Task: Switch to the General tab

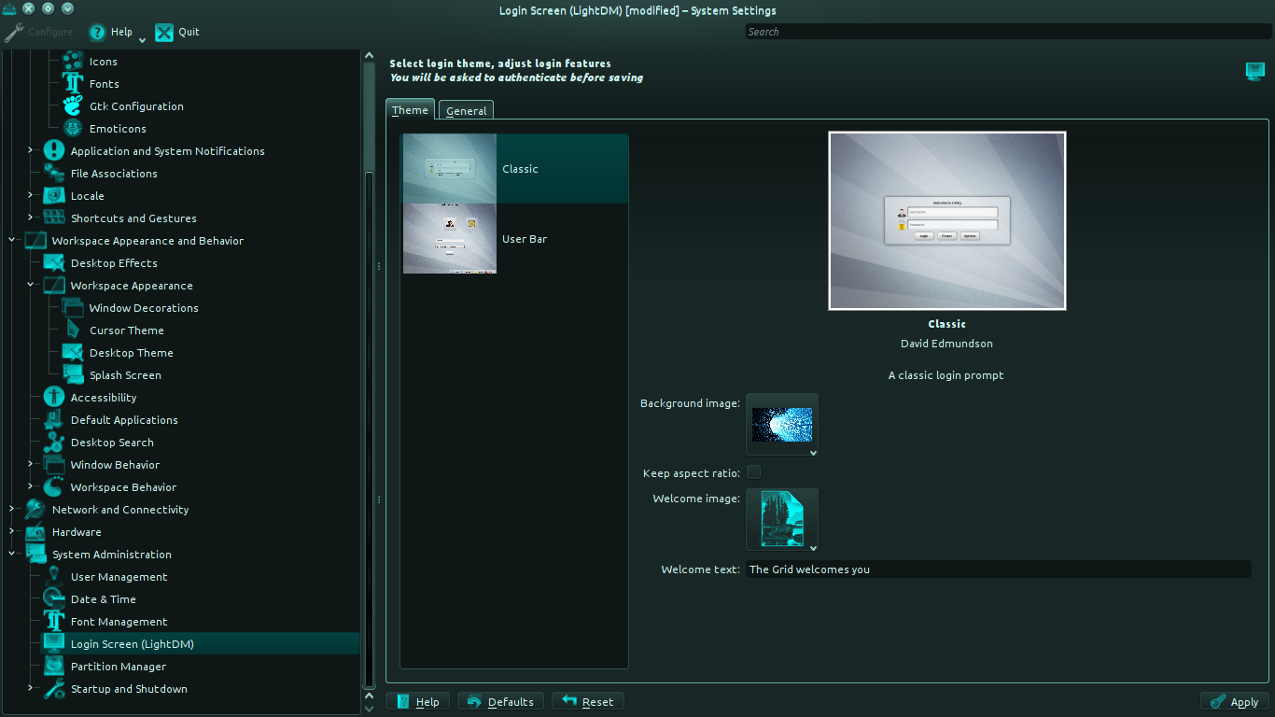Action: (466, 110)
